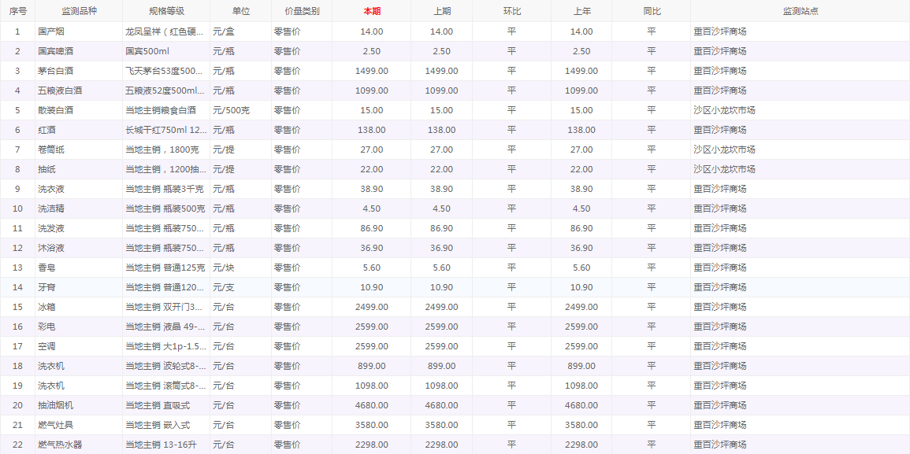Click the 长城干红750ml specification cell
Image resolution: width=910 pixels, height=454 pixels.
(165, 130)
